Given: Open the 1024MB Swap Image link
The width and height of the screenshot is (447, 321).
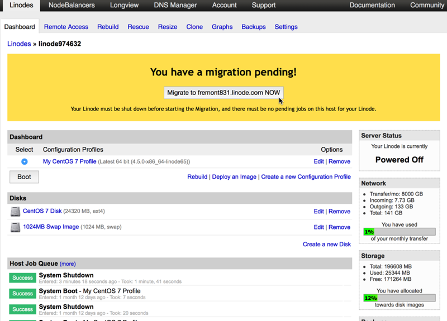Looking at the screenshot, I should click(x=51, y=227).
